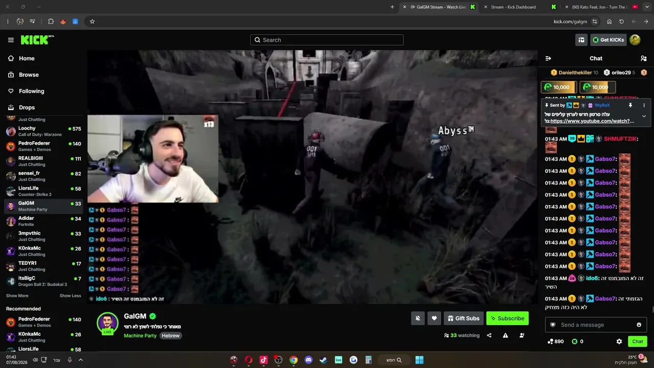Open the pinned message three-dot options
Image resolution: width=654 pixels, height=368 pixels.
(x=644, y=105)
